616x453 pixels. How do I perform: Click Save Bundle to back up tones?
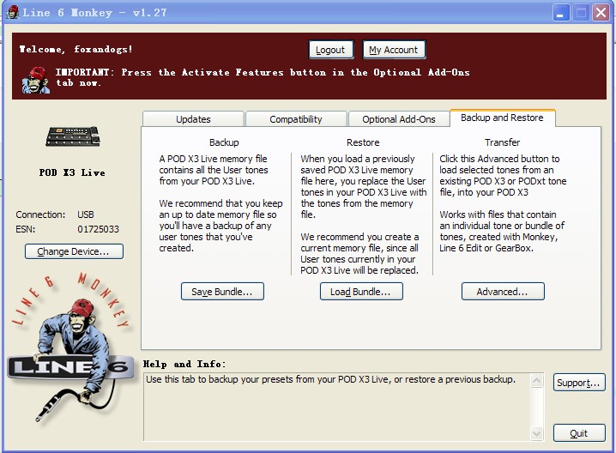(x=222, y=292)
